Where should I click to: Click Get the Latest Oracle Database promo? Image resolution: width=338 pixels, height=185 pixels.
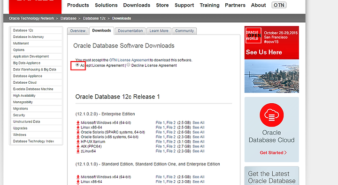[272, 176]
